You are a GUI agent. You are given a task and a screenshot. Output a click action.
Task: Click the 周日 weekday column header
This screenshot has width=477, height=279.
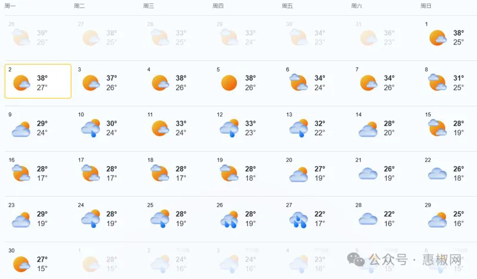pyautogui.click(x=426, y=6)
